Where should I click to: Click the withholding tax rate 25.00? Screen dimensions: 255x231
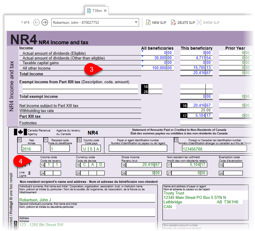pyautogui.click(x=196, y=110)
